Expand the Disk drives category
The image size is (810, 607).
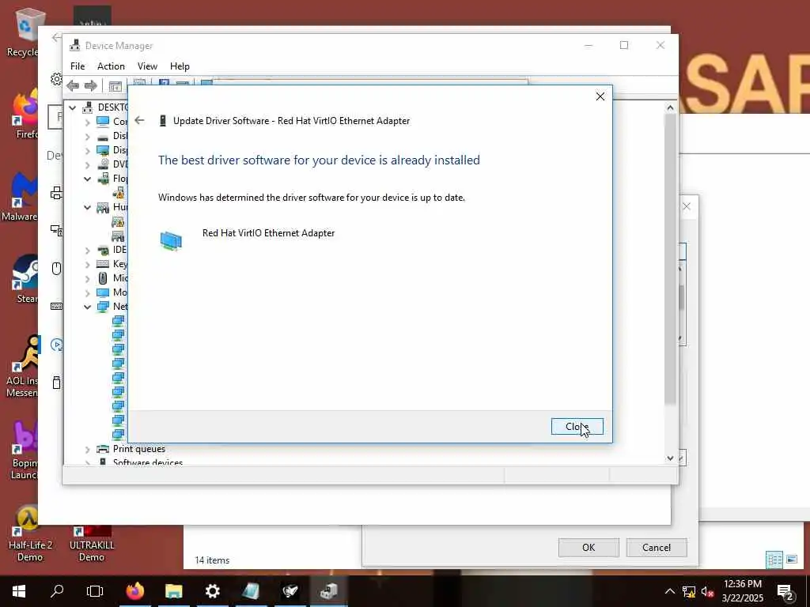point(87,136)
